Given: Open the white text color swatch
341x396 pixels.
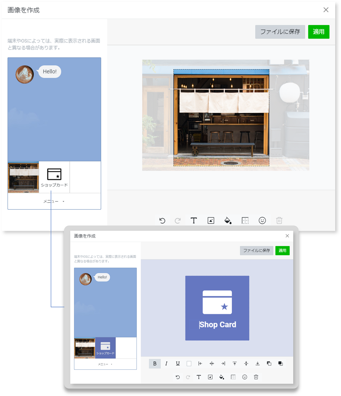Looking at the screenshot, I should (x=189, y=364).
